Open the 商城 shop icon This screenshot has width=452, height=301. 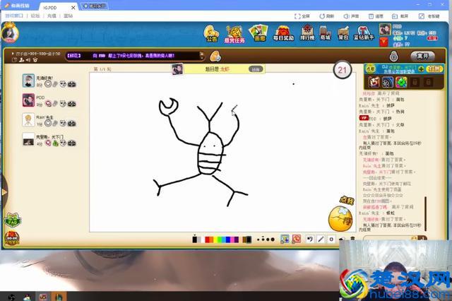[x=325, y=33]
